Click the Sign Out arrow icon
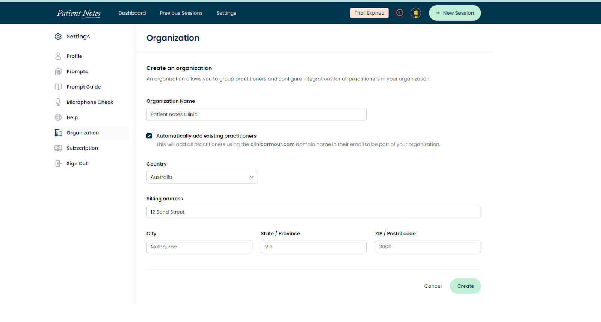The height and width of the screenshot is (322, 601). [x=58, y=164]
